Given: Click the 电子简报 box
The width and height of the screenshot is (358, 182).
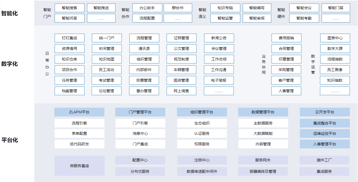Looking at the screenshot, I should tap(219, 80).
